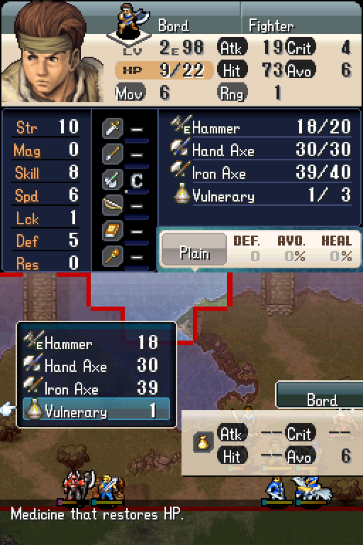Image resolution: width=363 pixels, height=545 pixels.
Task: Click the tome weapon rank icon
Action: (x=113, y=231)
